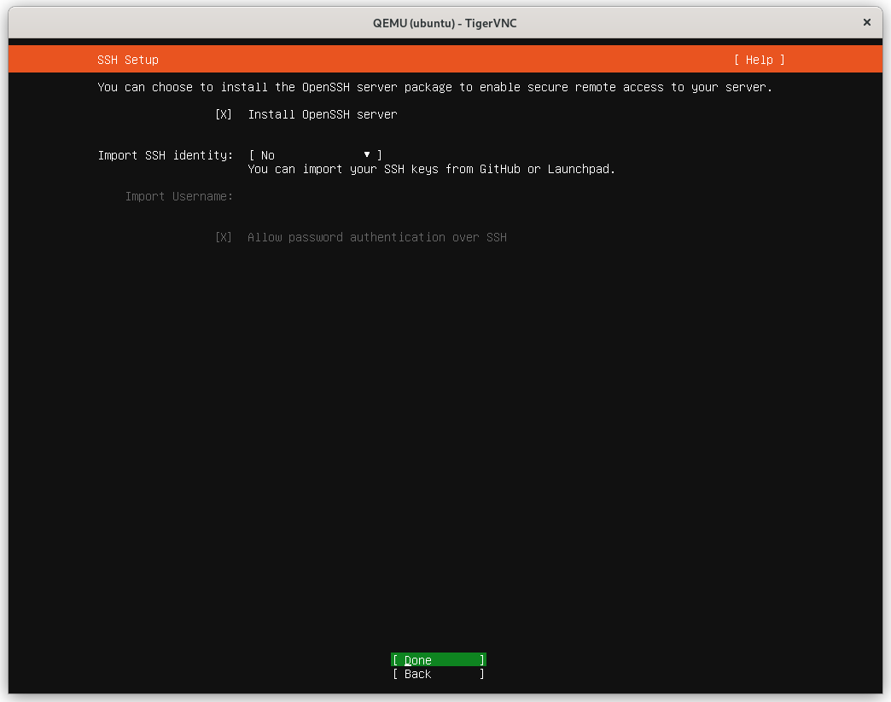Select the "No" value in identity field
Viewport: 891px width, 702px height.
[268, 155]
